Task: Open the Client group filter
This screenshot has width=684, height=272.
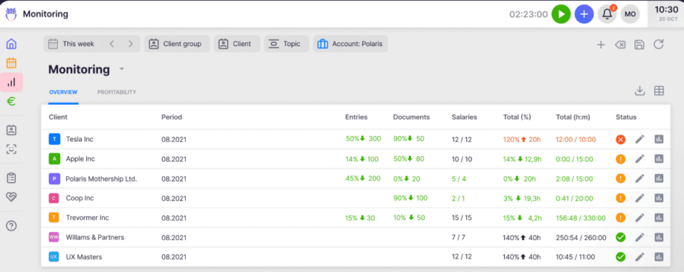Action: pos(177,44)
